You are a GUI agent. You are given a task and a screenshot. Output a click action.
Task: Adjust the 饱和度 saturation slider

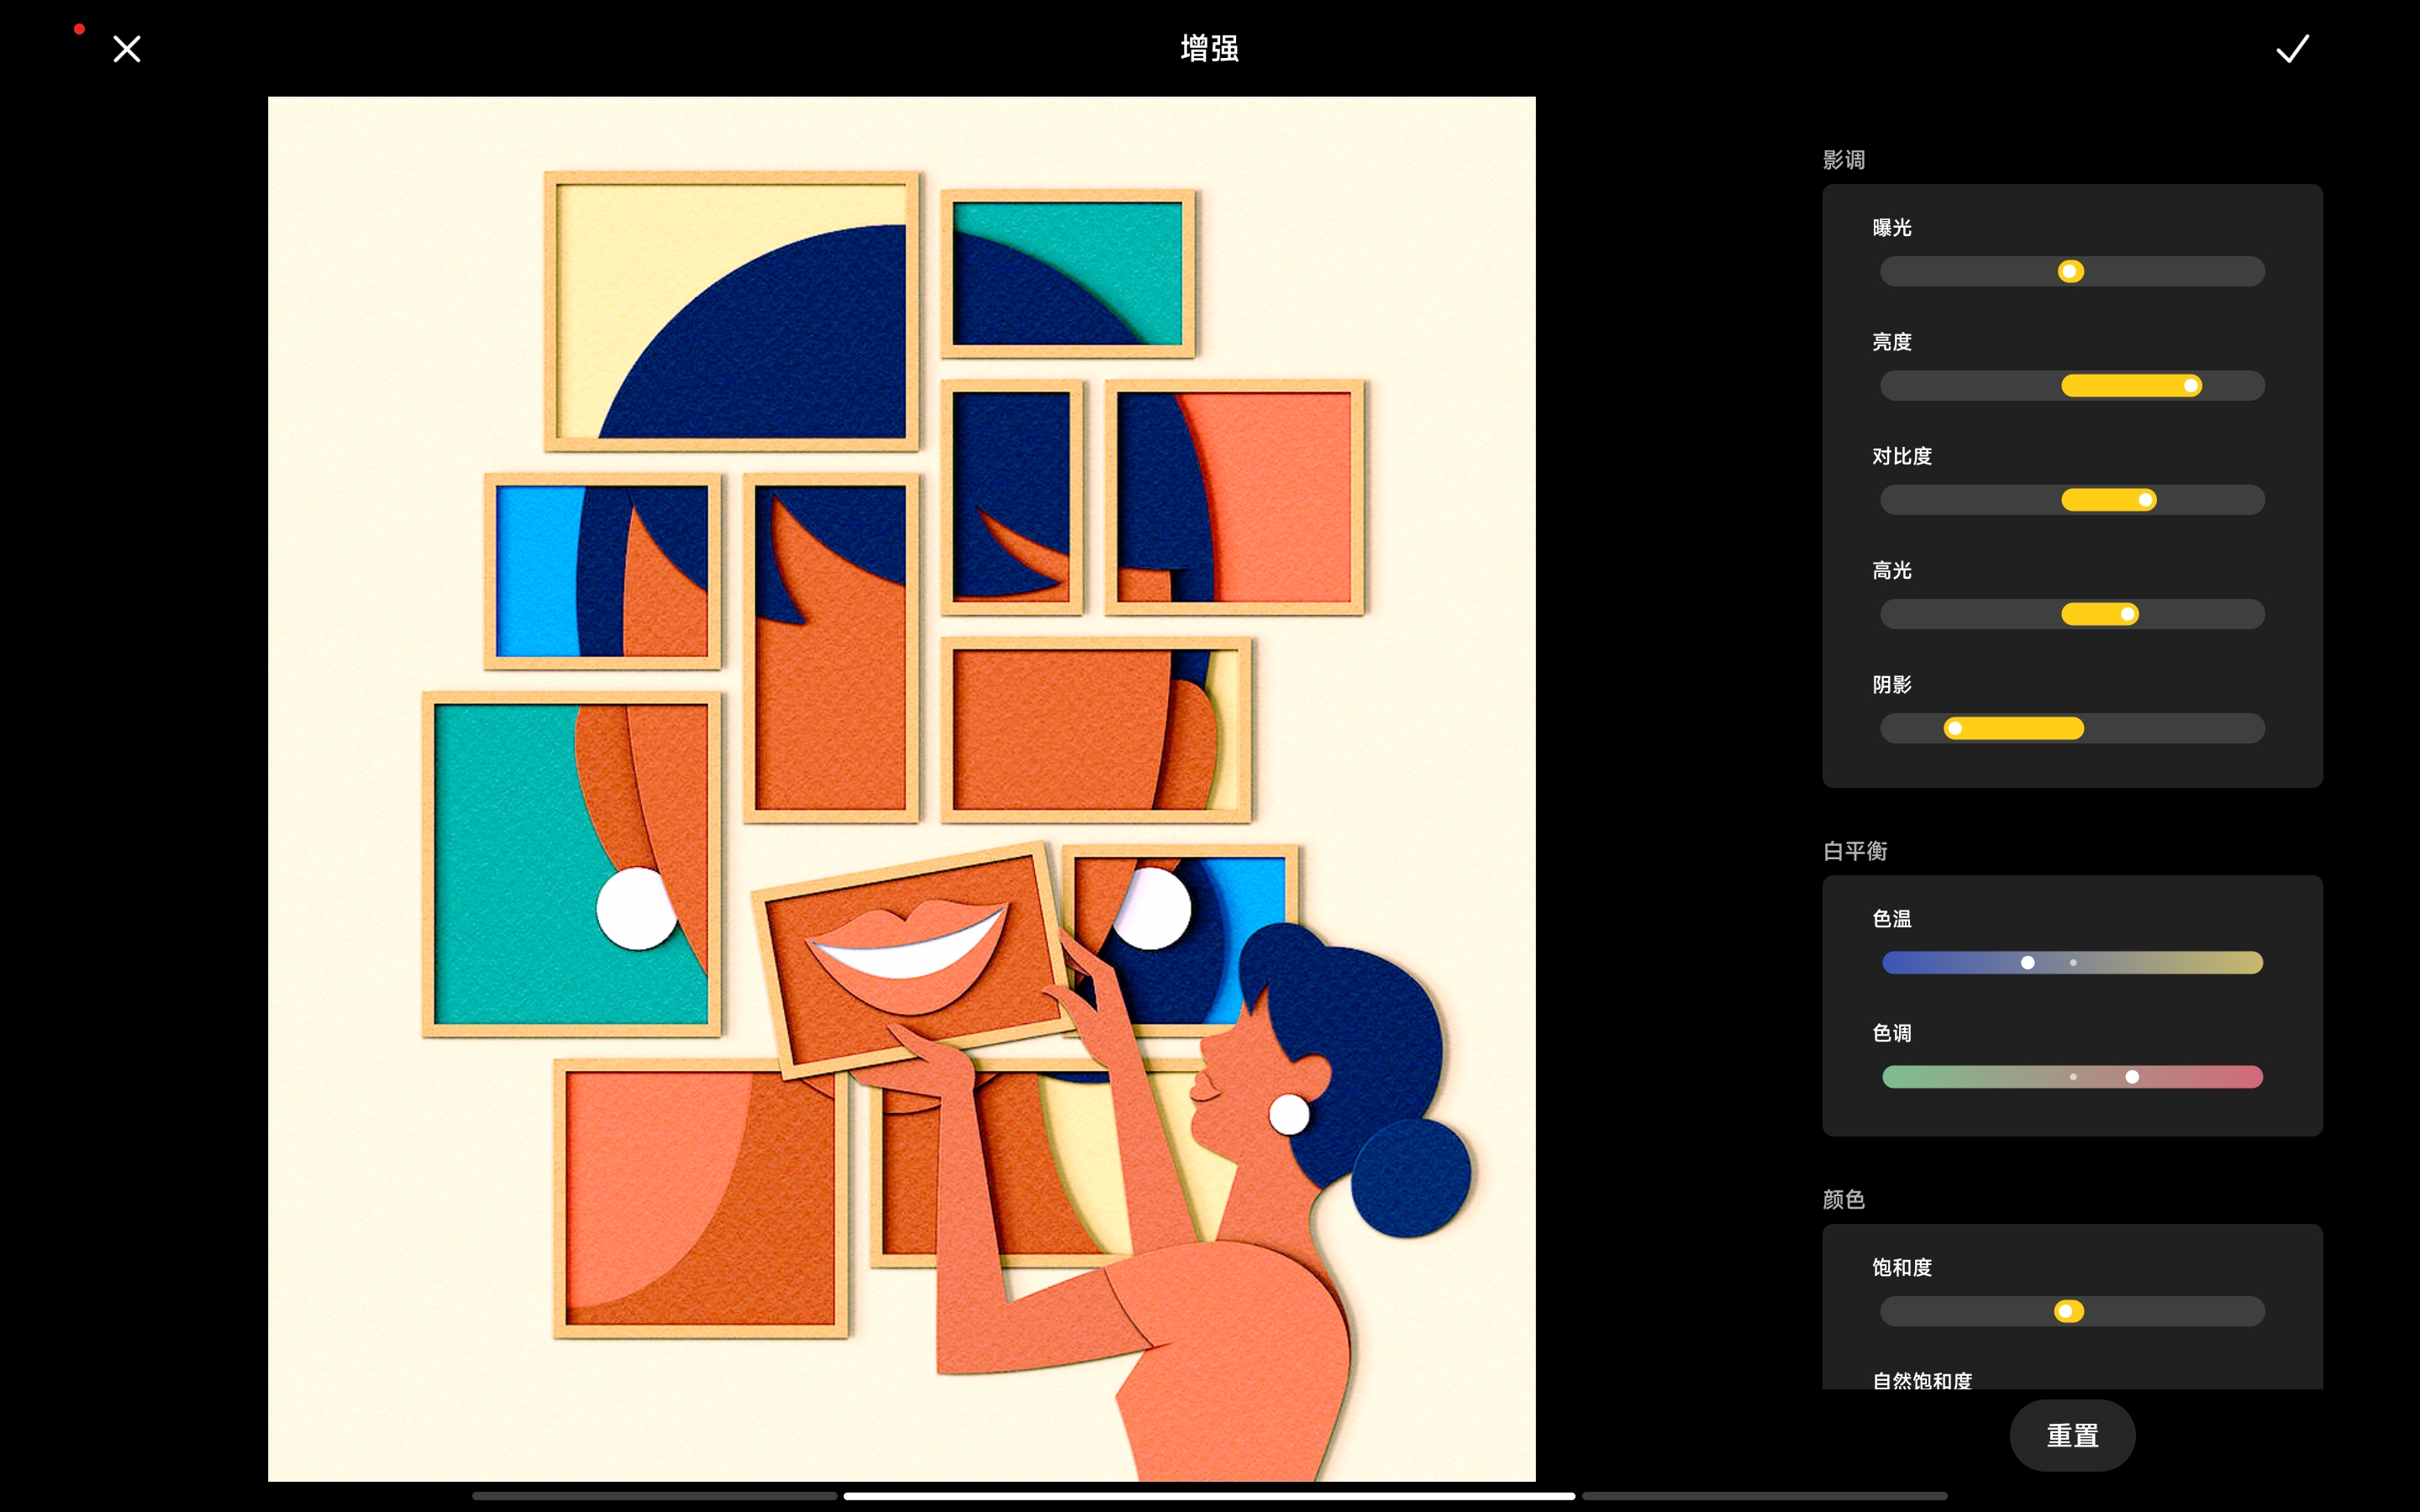click(x=2072, y=1311)
